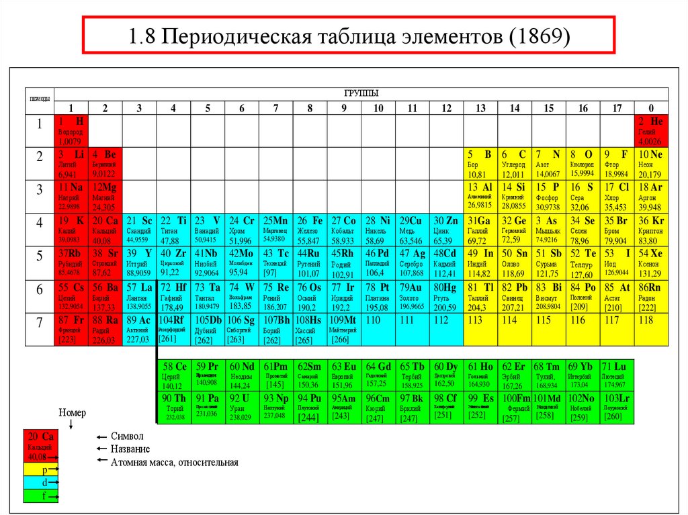Click the green 'f' legend swatch

pyautogui.click(x=40, y=496)
